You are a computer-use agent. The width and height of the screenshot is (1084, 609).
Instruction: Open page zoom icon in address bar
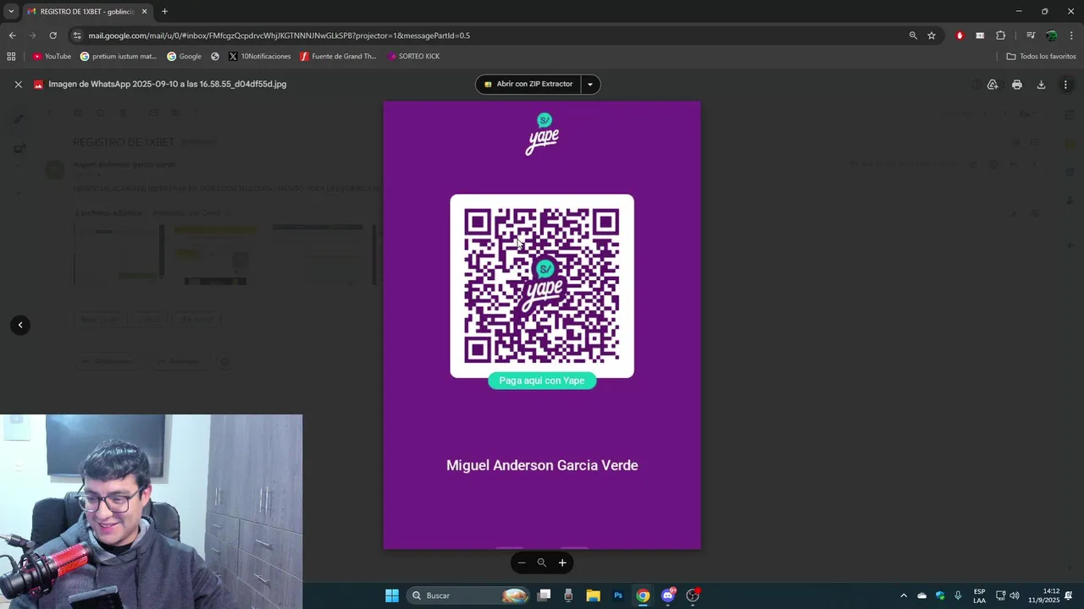[x=913, y=36]
